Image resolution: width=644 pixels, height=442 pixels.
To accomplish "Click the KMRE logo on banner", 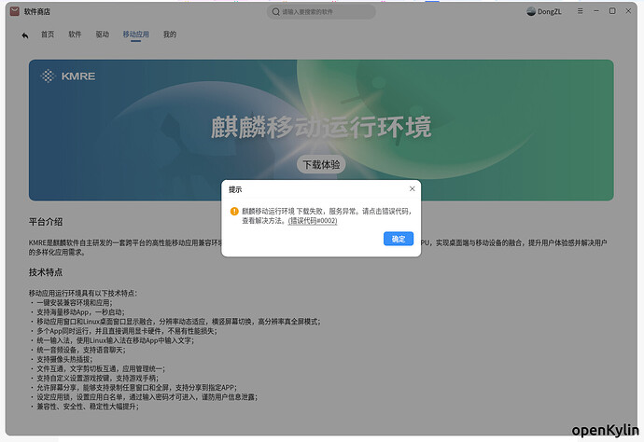I will (68, 76).
